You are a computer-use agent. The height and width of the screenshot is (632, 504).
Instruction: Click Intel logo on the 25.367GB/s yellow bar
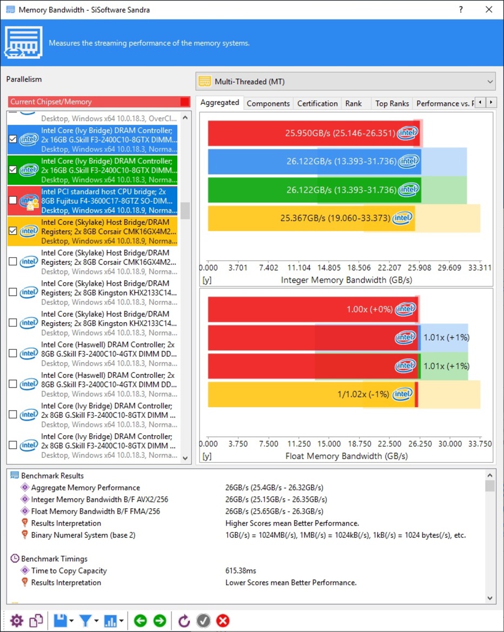coord(402,218)
